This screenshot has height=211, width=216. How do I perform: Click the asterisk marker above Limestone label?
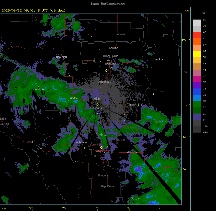point(39,87)
